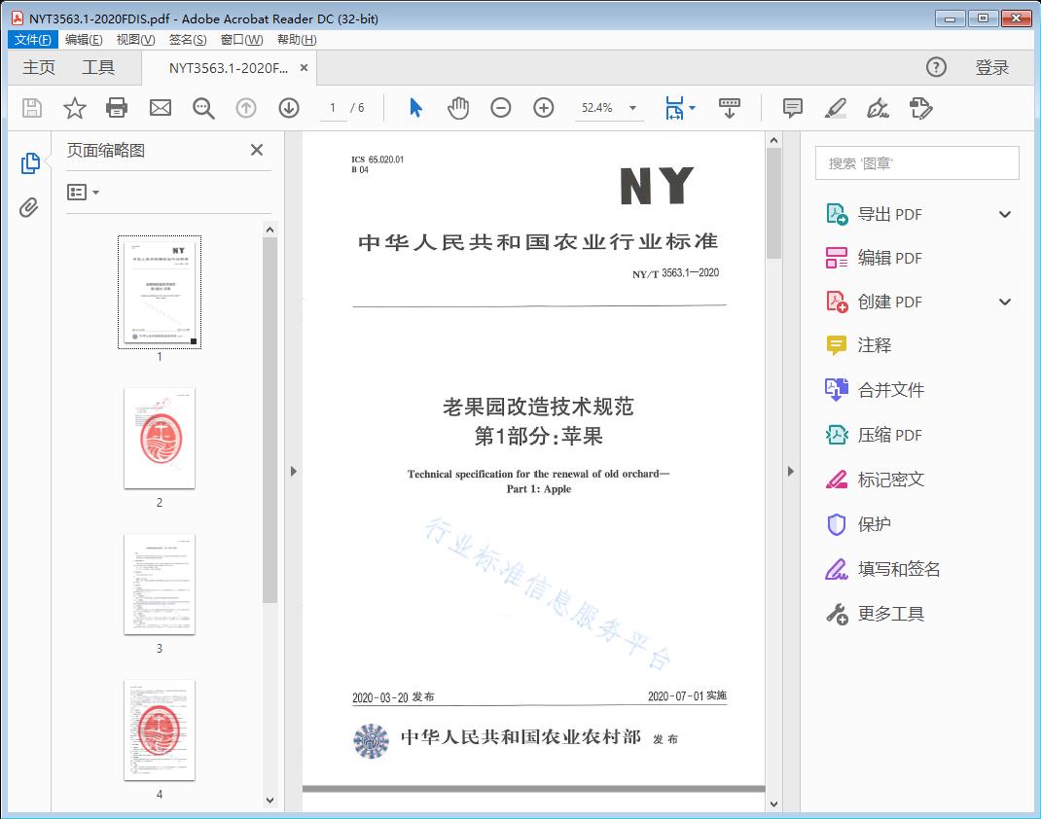Click the zoom in plus icon
The height and width of the screenshot is (819, 1041).
[544, 108]
